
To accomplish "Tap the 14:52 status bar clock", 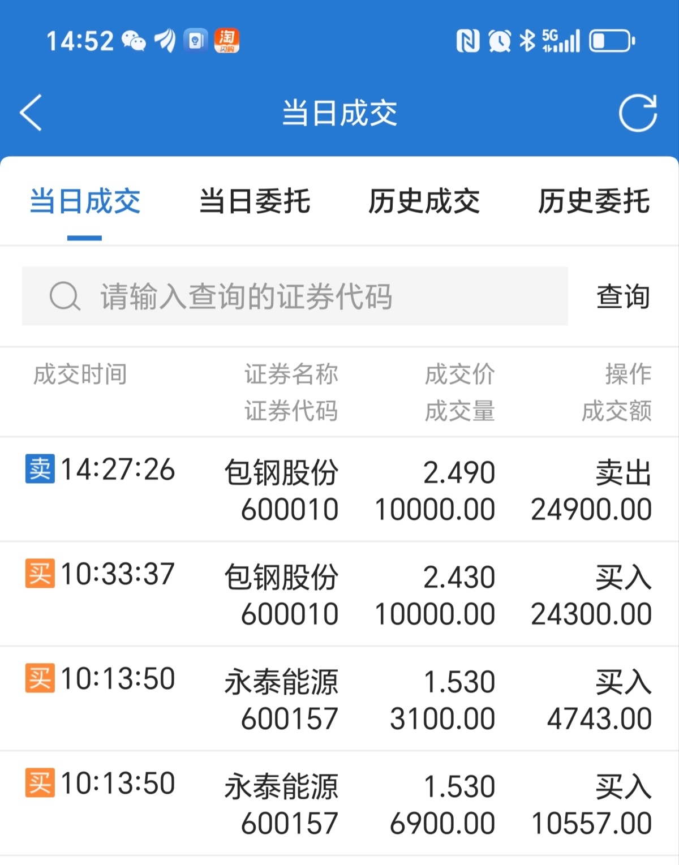I will coord(80,41).
